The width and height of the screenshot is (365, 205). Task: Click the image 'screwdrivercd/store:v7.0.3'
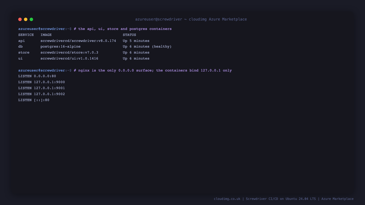pyautogui.click(x=69, y=52)
